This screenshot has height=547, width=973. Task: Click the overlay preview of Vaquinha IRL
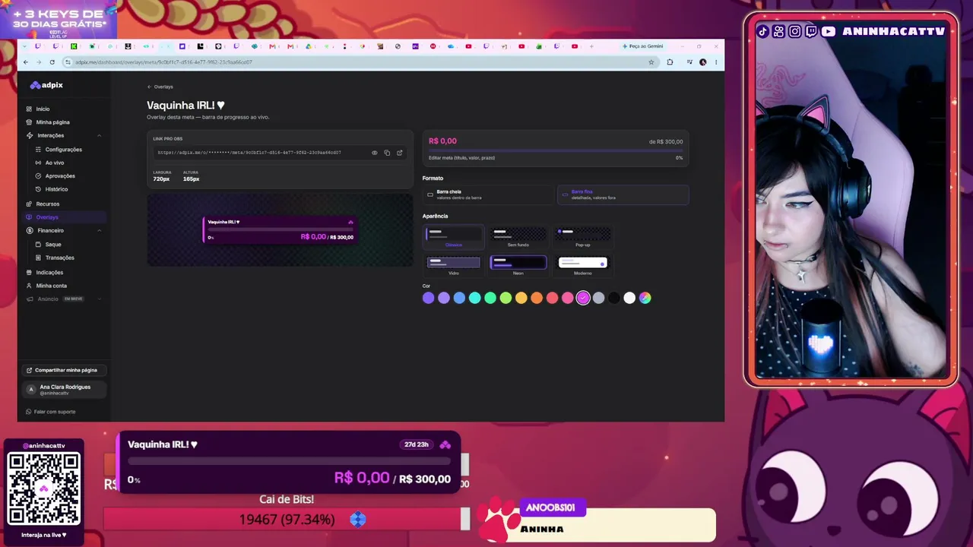280,229
